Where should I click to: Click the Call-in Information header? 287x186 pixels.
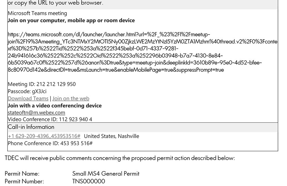tap(31, 127)
